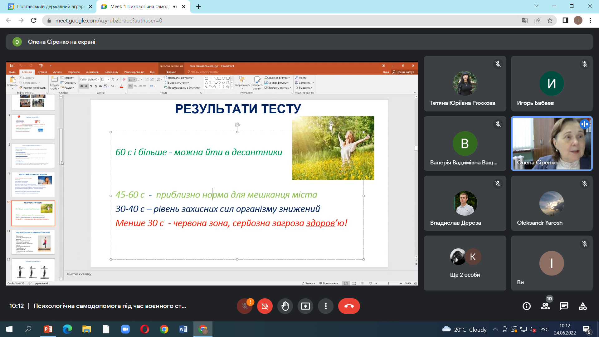Viewport: 599px width, 337px height.
Task: Toggle Заметки notes in status bar
Action: tap(309, 283)
